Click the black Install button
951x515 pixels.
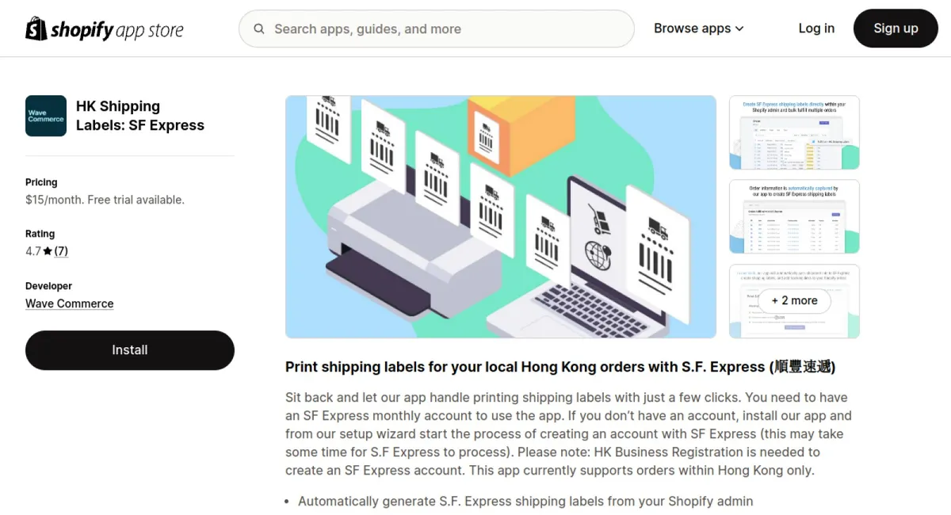pyautogui.click(x=130, y=350)
